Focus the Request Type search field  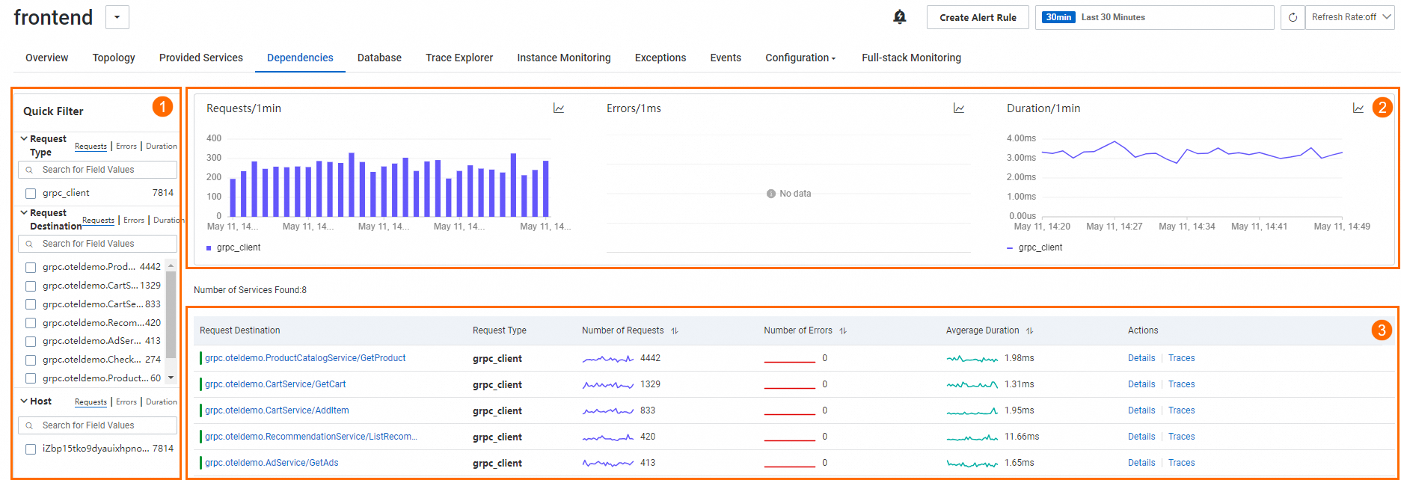click(x=97, y=170)
